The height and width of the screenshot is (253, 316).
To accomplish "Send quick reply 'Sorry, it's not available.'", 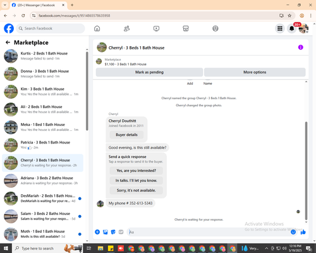I will pos(137,190).
